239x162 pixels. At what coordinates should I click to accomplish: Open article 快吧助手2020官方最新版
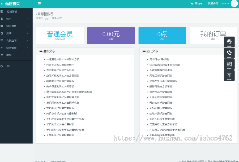[60, 108]
